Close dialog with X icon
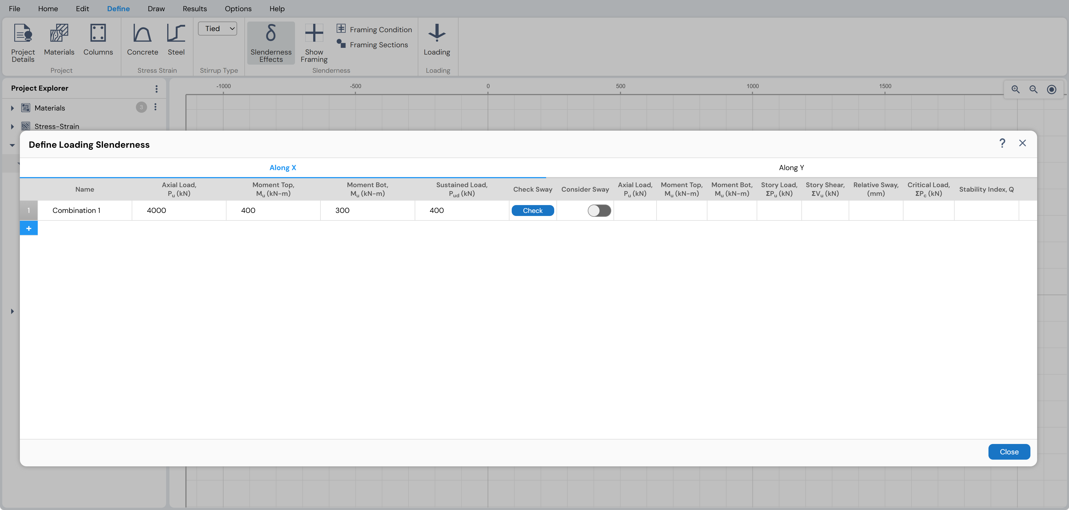This screenshot has height=510, width=1069. click(1023, 143)
